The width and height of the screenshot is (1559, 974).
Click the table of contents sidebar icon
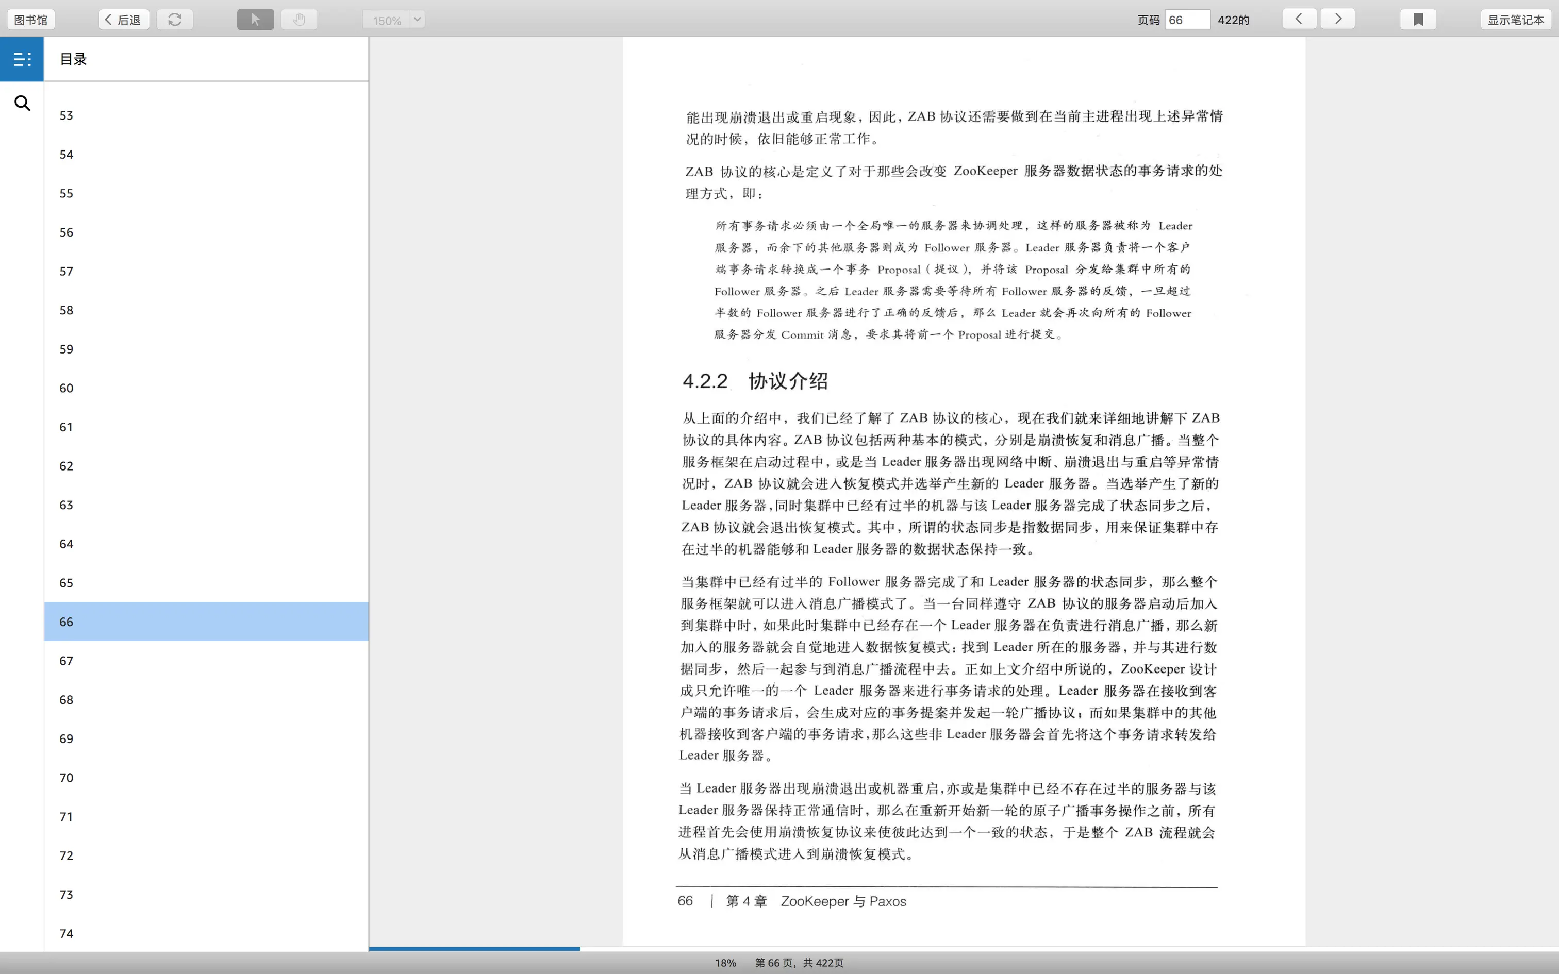[x=22, y=59]
